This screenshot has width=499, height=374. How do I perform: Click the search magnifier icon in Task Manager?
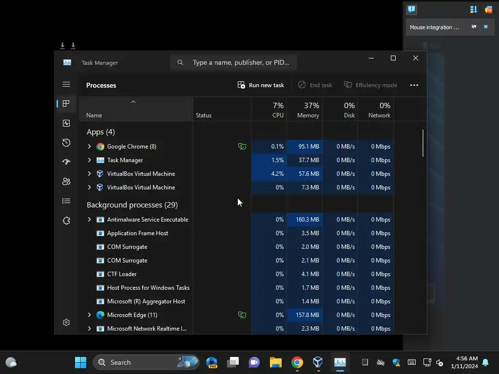[180, 62]
